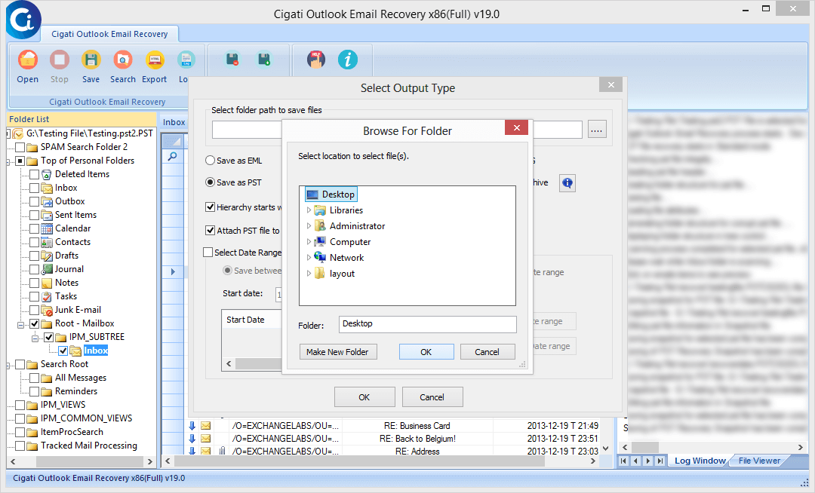This screenshot has width=815, height=493.
Task: Click the Calendar folder icon
Action: [x=47, y=228]
